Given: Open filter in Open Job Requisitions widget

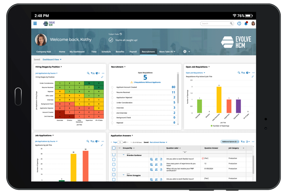Looking at the screenshot, I should click(x=243, y=73).
